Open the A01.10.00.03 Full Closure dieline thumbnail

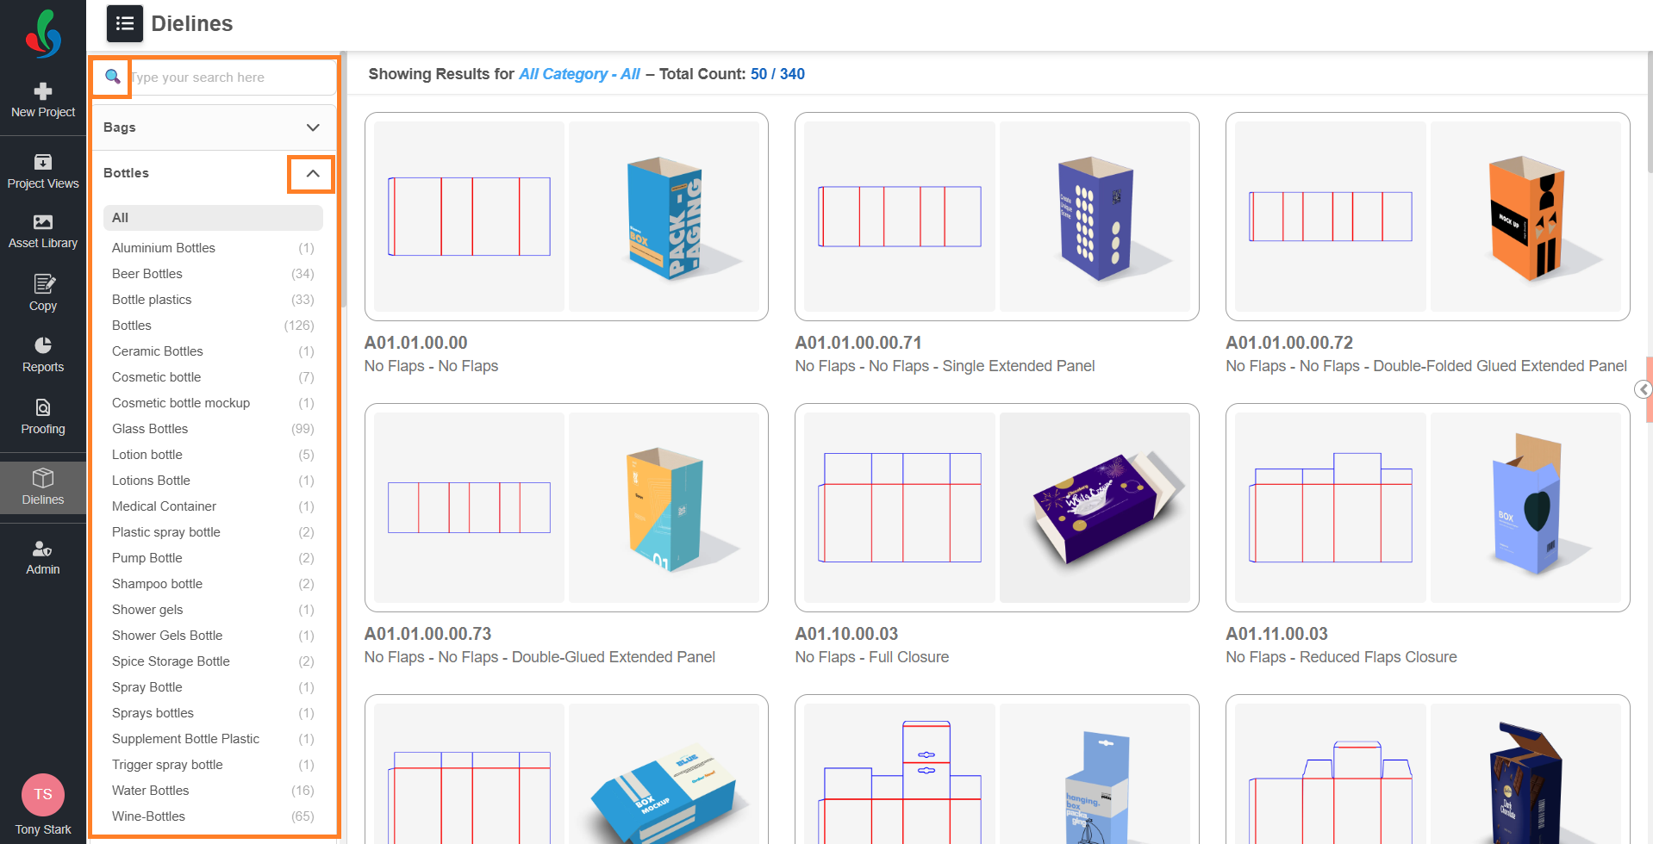pyautogui.click(x=996, y=507)
